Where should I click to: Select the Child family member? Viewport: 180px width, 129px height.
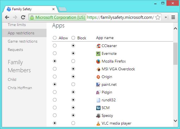click(x=12, y=79)
